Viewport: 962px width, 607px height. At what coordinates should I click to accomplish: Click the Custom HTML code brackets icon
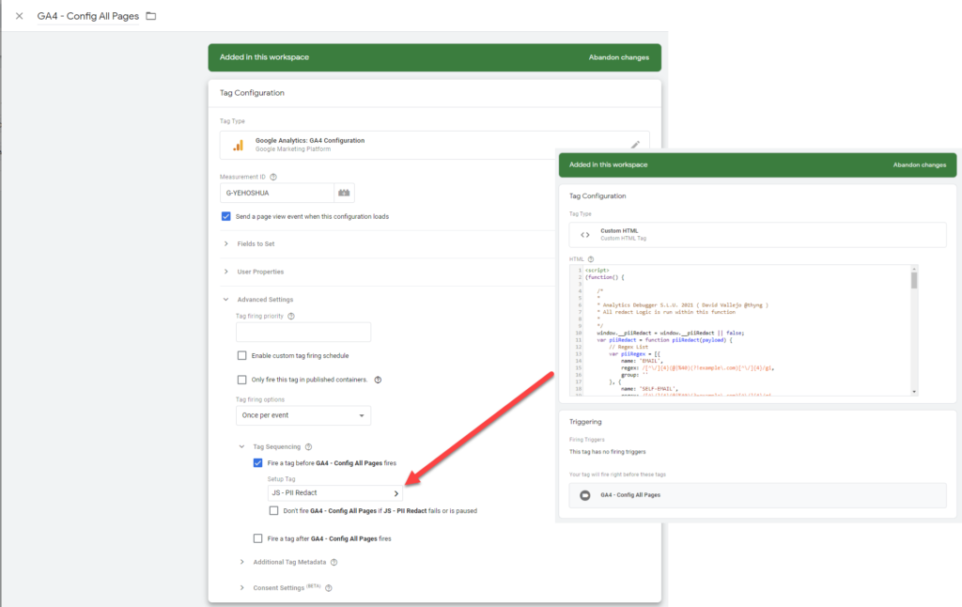coord(584,235)
